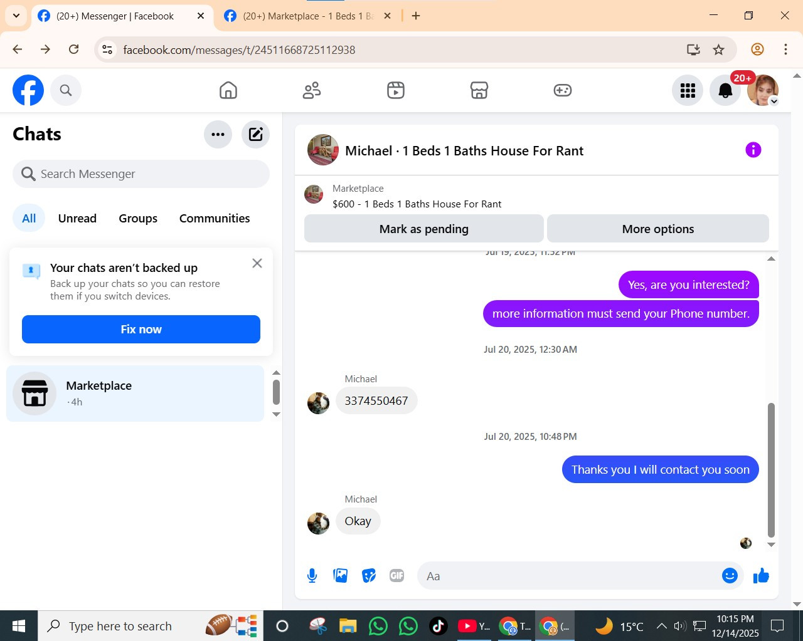Click the taskbar search box

pos(151,625)
